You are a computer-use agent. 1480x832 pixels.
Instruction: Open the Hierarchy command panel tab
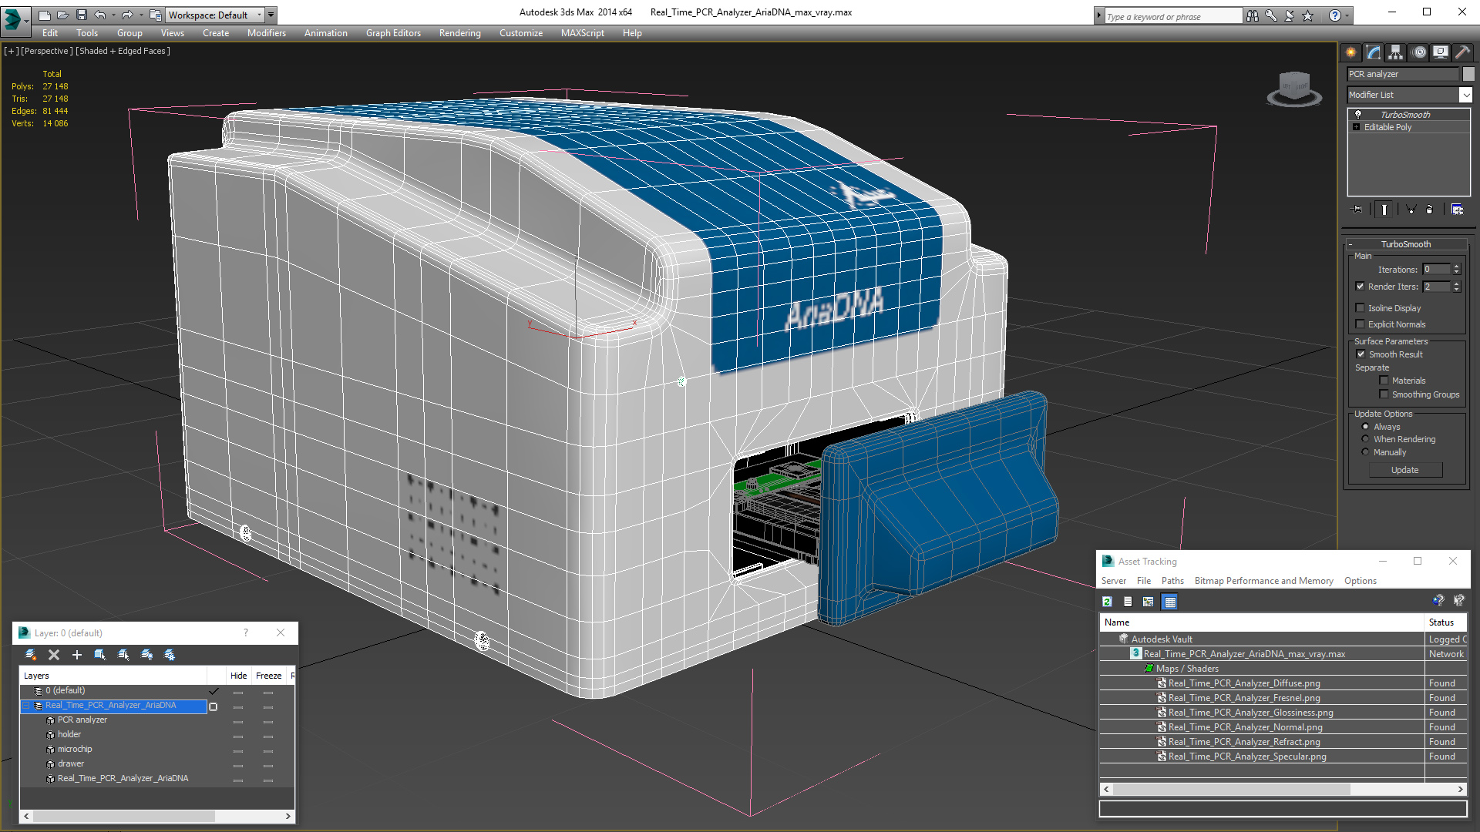[x=1396, y=52]
